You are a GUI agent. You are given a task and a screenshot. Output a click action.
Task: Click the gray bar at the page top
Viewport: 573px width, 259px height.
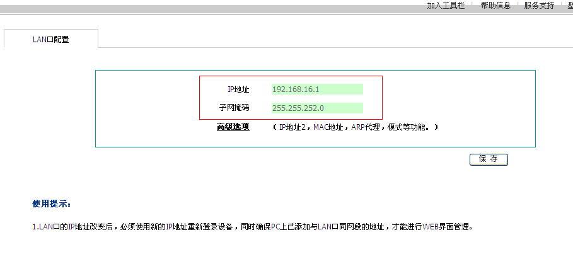tap(189, 9)
